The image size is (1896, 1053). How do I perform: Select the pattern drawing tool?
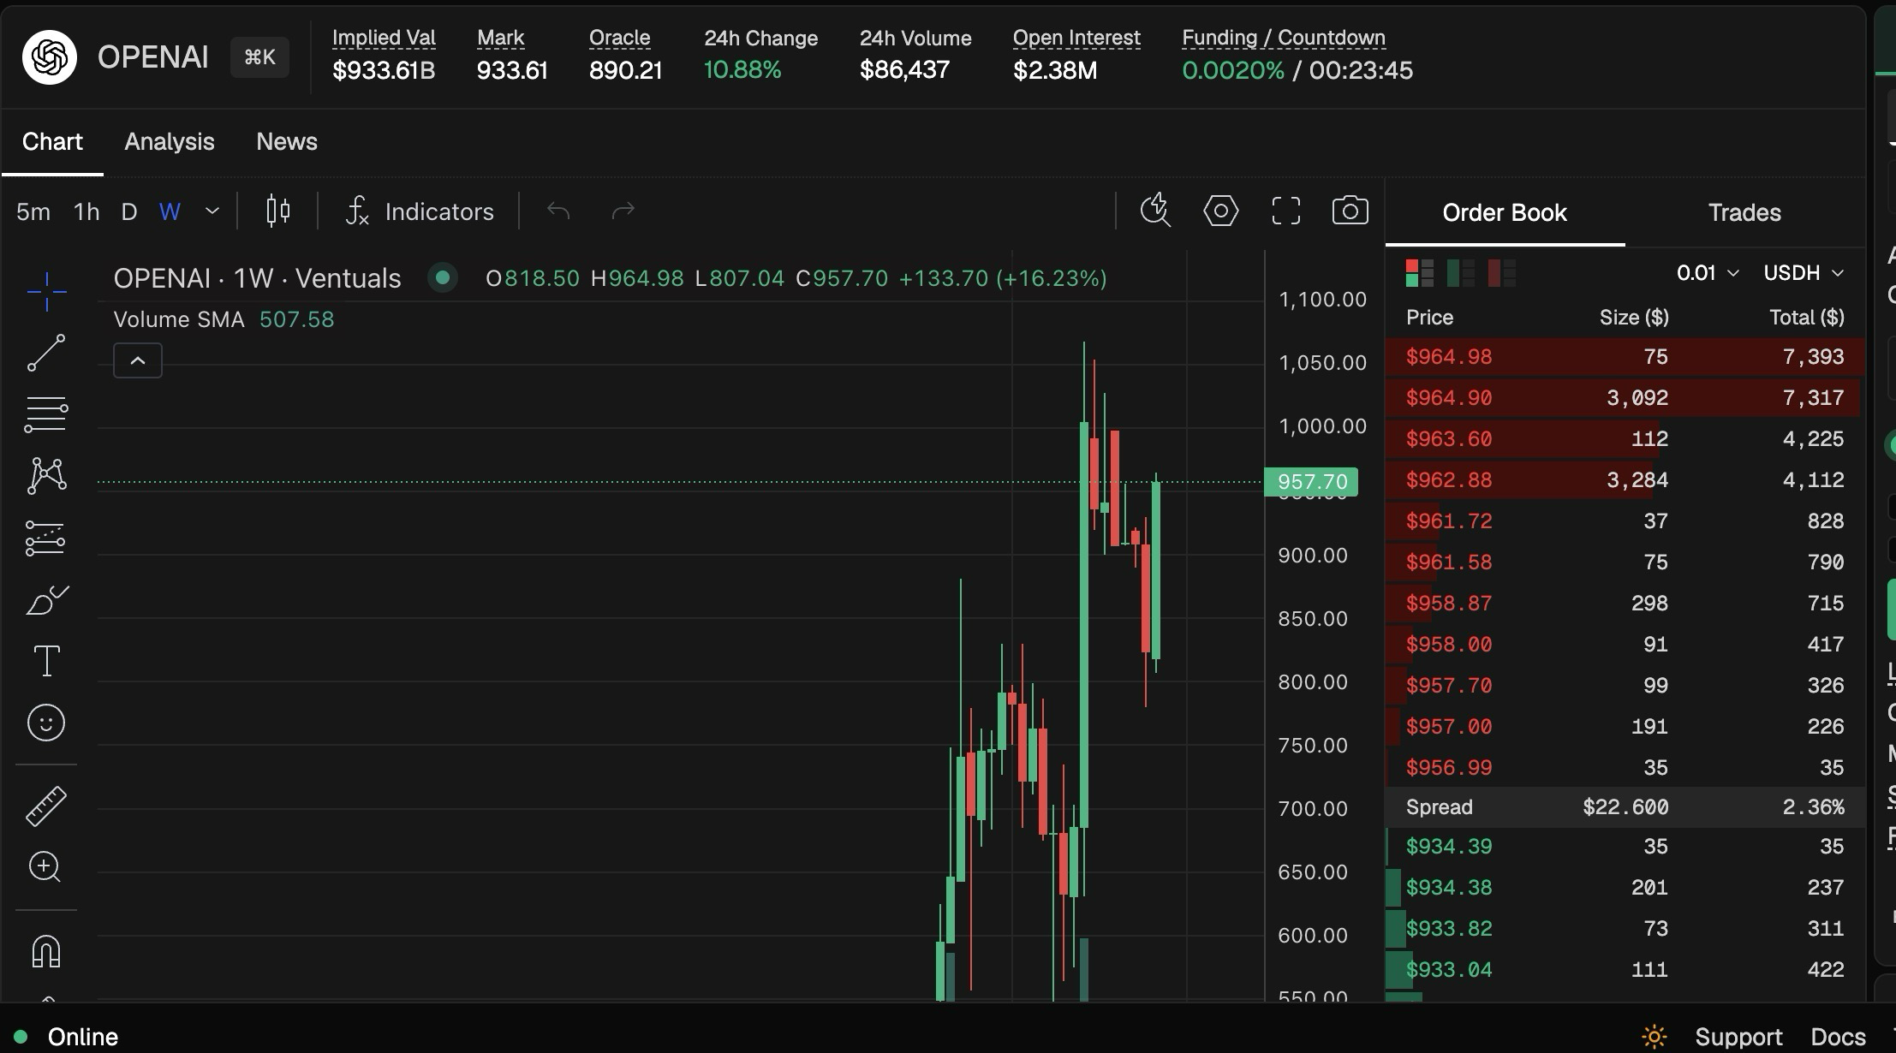[46, 475]
